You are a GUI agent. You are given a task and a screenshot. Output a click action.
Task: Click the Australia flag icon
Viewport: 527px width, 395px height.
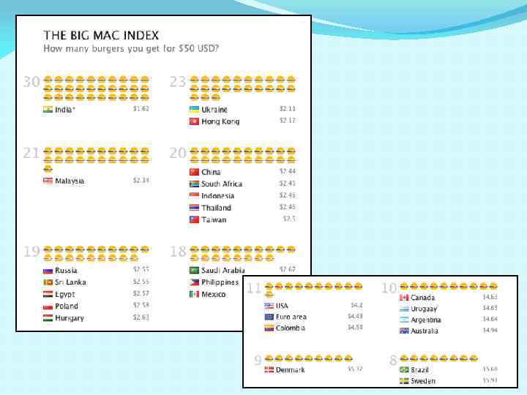pyautogui.click(x=404, y=331)
